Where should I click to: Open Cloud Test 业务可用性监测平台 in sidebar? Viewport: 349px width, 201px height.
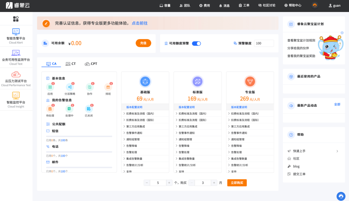pos(16,57)
